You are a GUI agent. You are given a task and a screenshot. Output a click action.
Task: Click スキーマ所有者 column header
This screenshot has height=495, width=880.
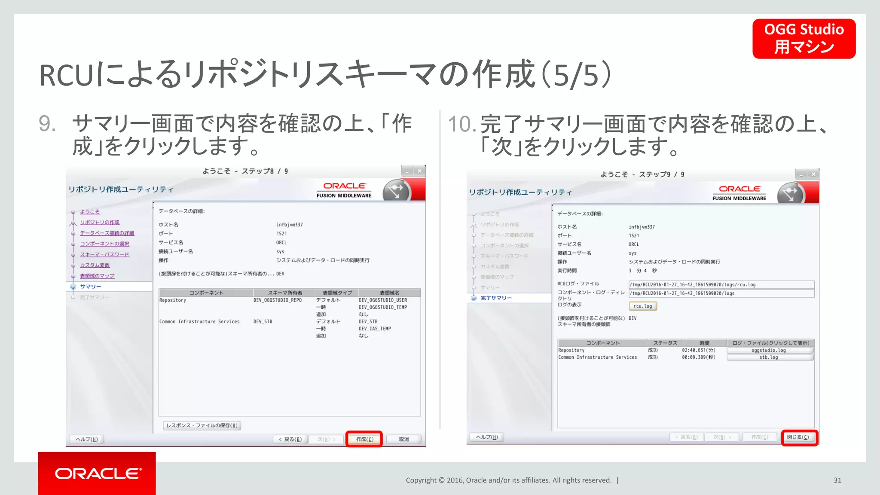(x=284, y=293)
